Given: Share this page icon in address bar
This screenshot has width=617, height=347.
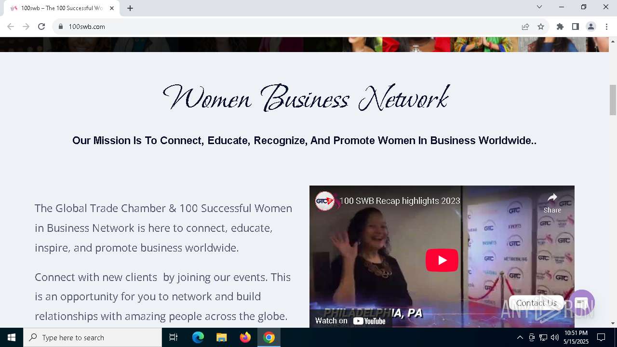Looking at the screenshot, I should pyautogui.click(x=525, y=27).
